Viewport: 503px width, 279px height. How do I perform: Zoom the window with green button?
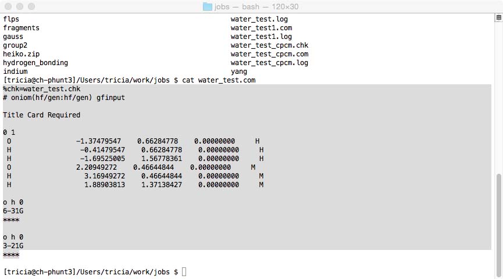click(x=31, y=6)
